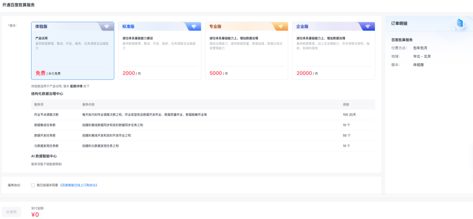Viewport: 473px width, 219px height.
Task: Click the 10 个 value in 数据集成任务数 row
Action: pyautogui.click(x=346, y=125)
